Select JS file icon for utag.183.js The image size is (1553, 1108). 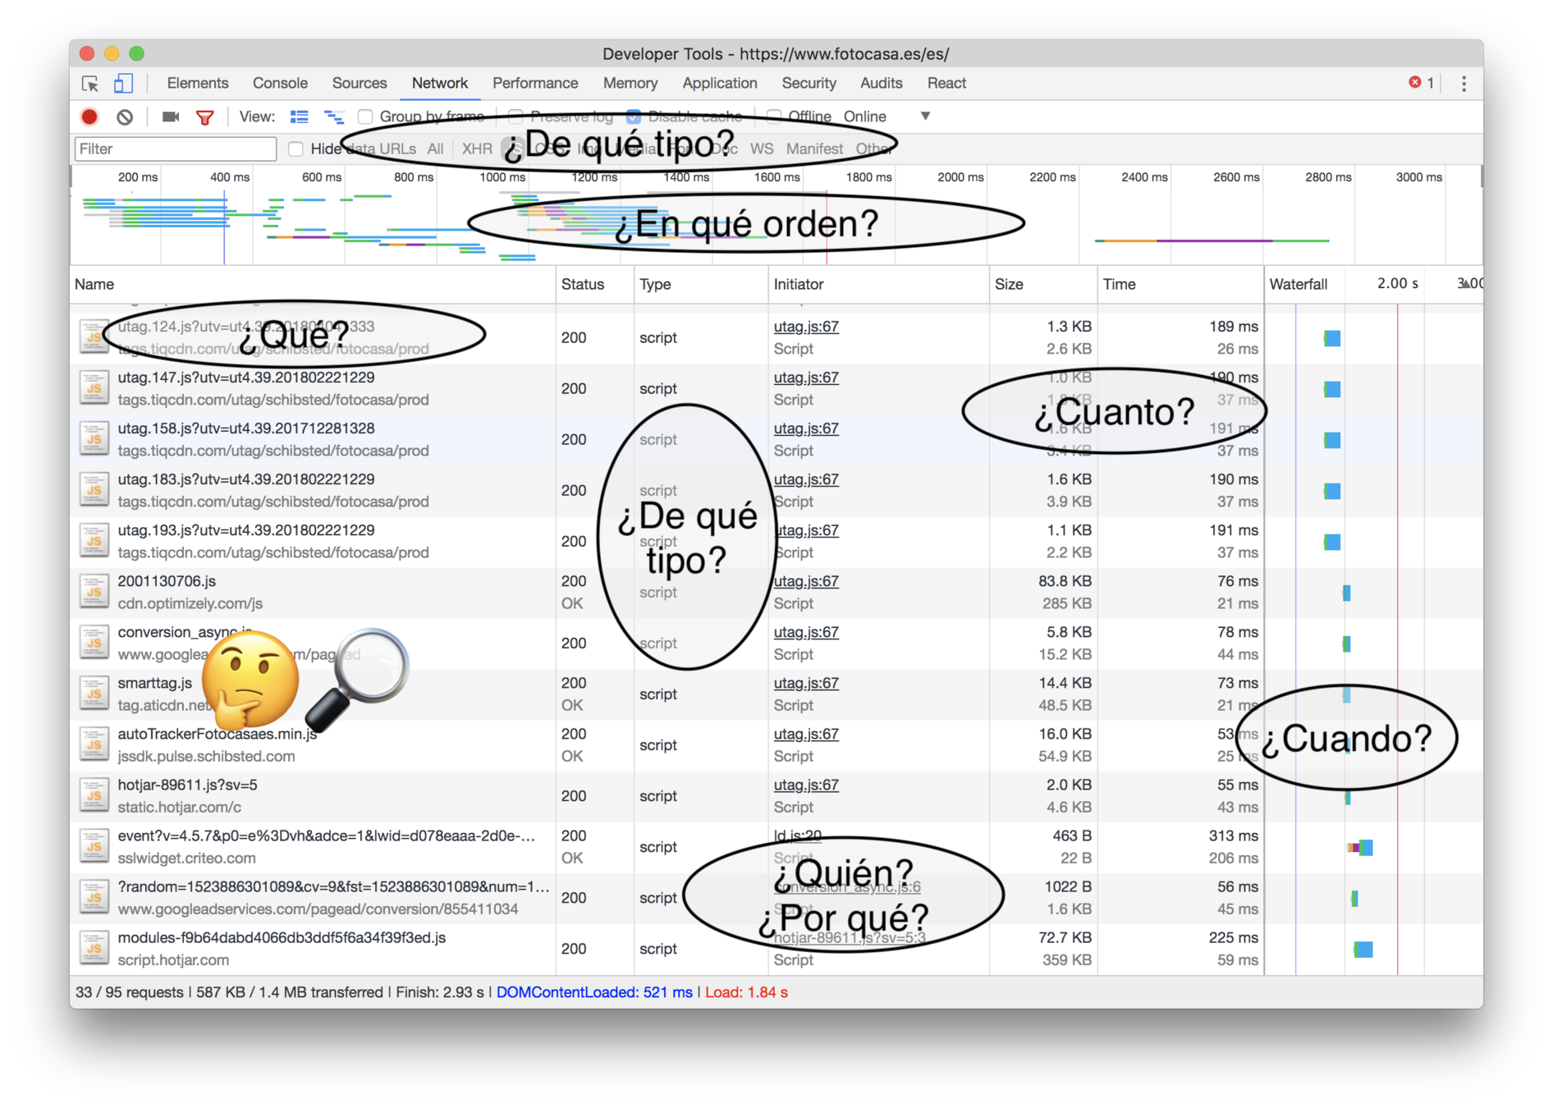[94, 490]
